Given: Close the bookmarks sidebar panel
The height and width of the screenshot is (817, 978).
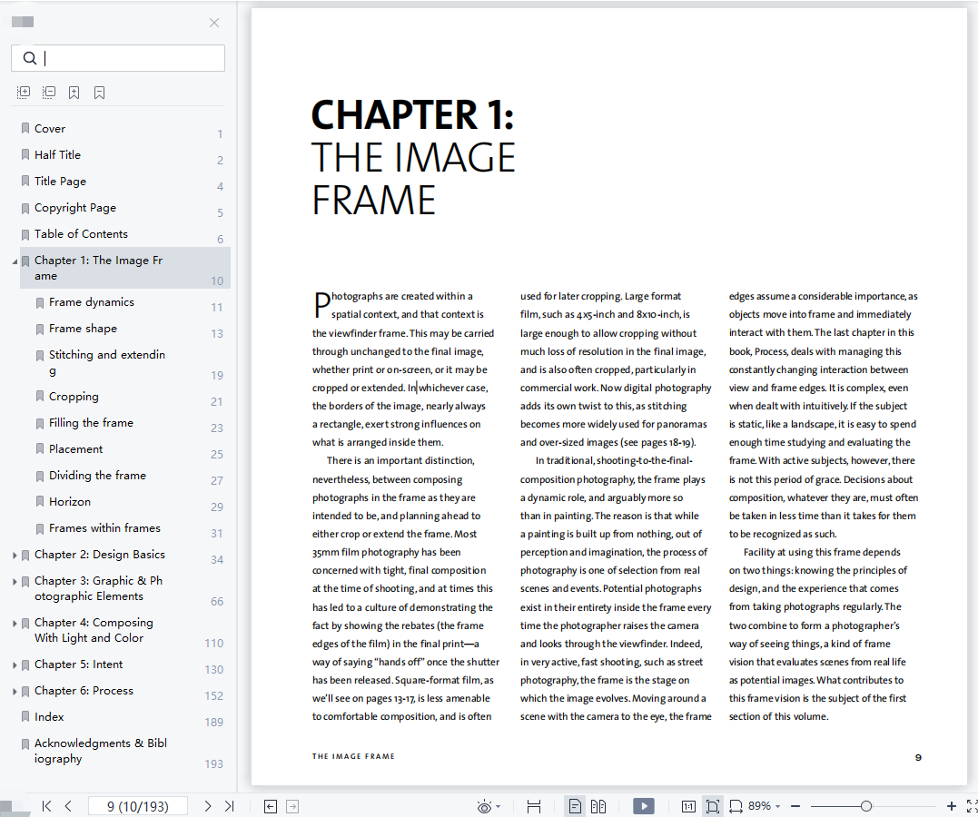Looking at the screenshot, I should [x=214, y=23].
